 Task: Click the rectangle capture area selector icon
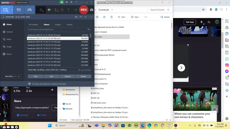pyautogui.click(x=3, y=17)
